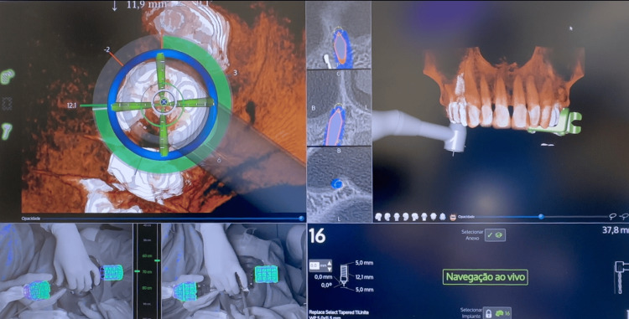
Task: Click the dotted outline icon on left edge
Action: (x=7, y=103)
